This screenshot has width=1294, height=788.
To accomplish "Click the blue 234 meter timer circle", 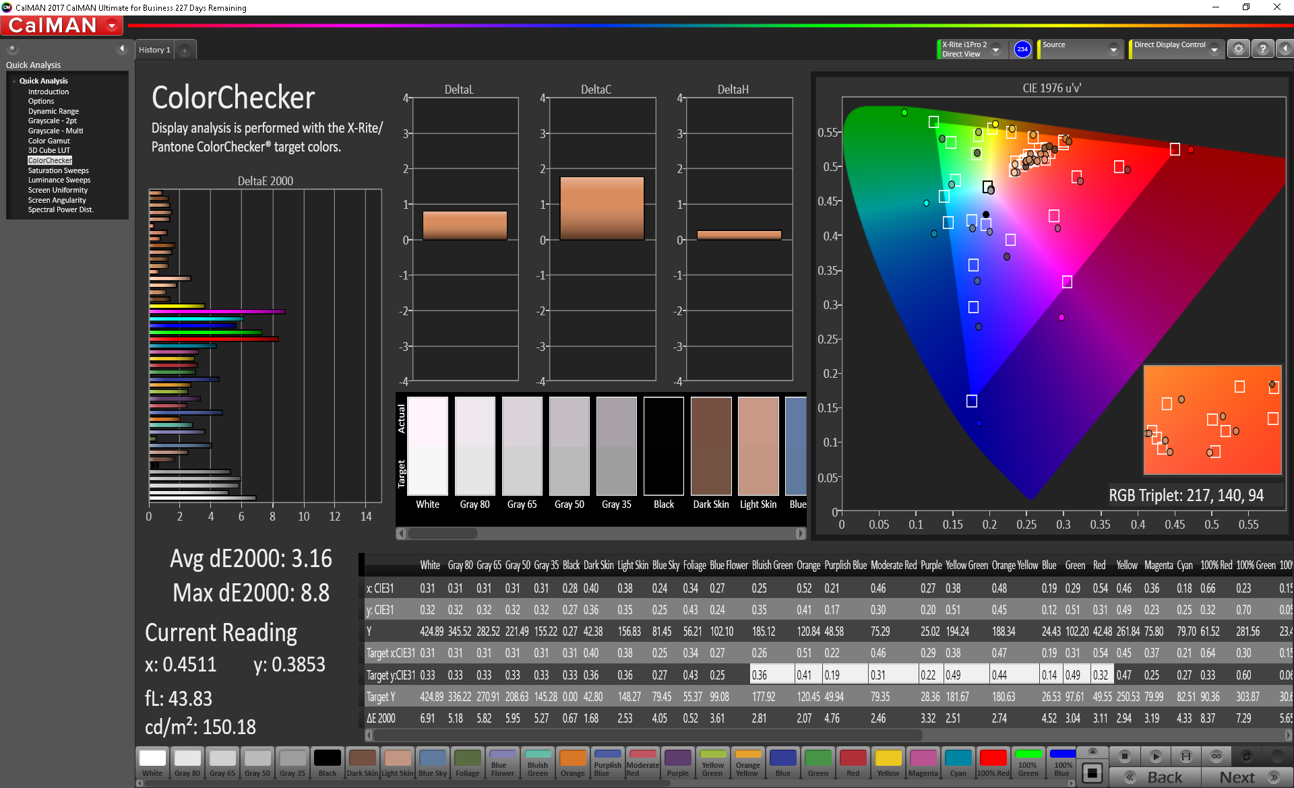I will (x=1022, y=49).
